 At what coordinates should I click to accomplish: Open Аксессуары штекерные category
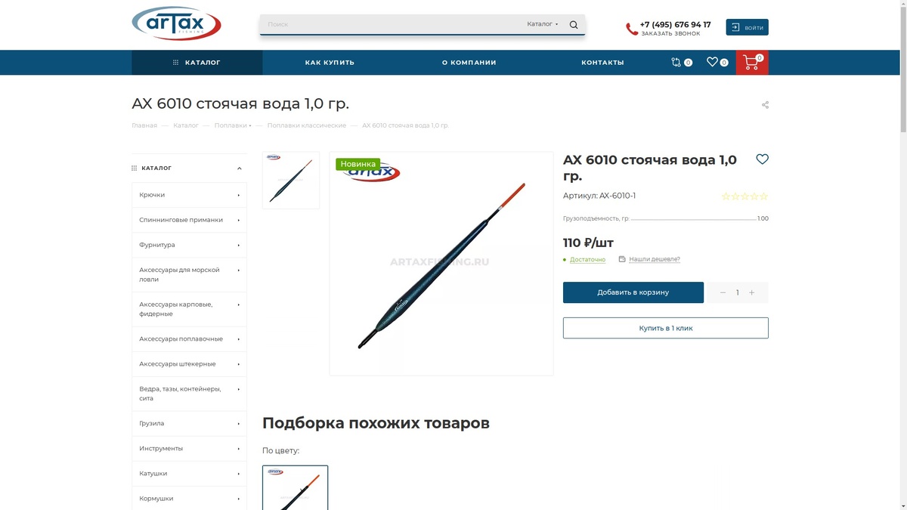pyautogui.click(x=189, y=364)
